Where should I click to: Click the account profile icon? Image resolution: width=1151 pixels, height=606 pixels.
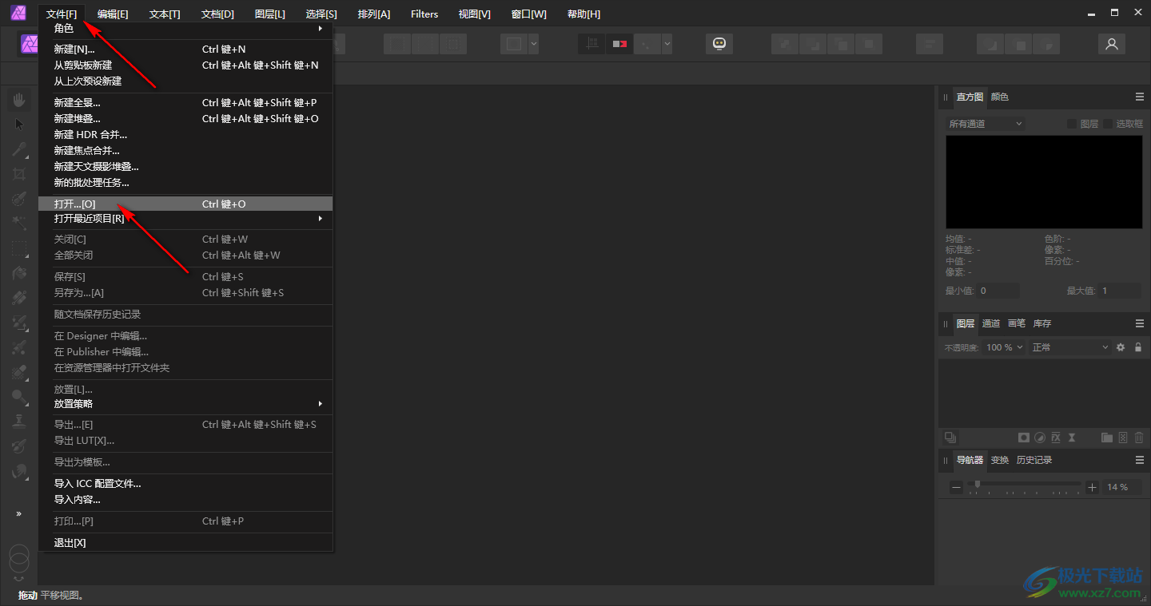pyautogui.click(x=1111, y=45)
